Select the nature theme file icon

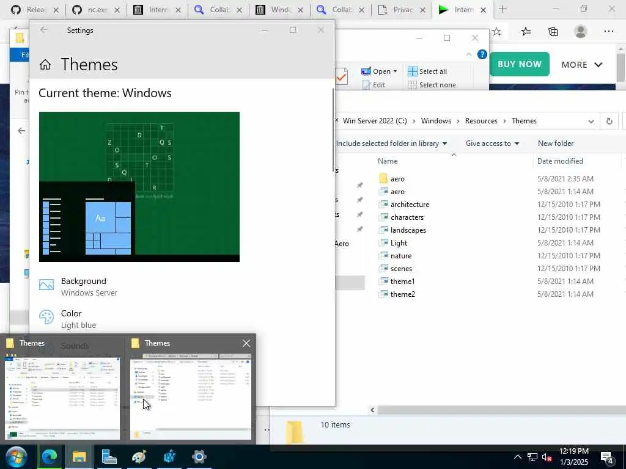coord(383,255)
